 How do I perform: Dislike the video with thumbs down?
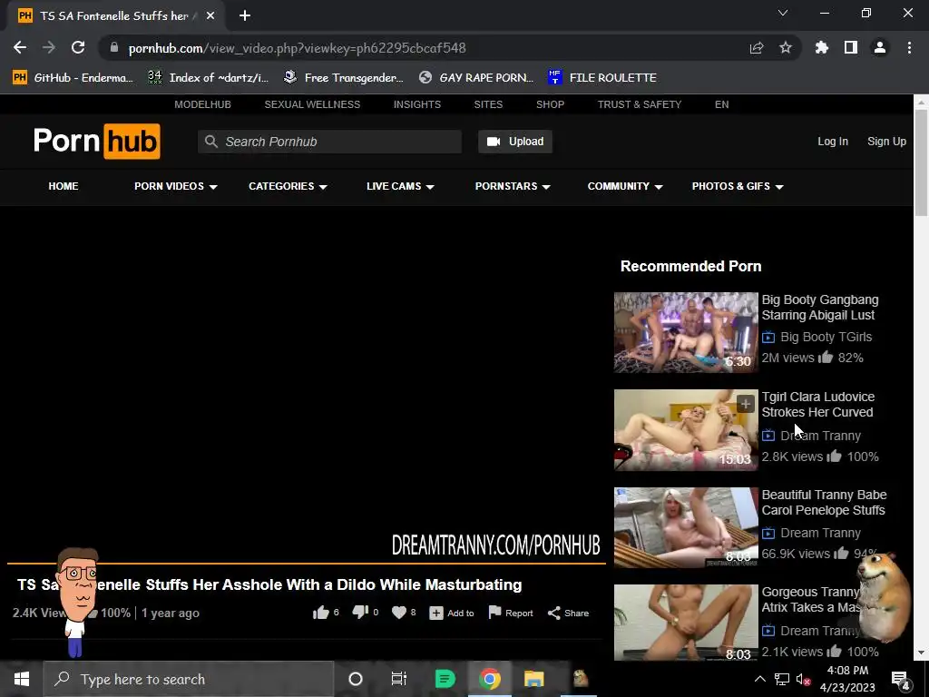click(360, 613)
